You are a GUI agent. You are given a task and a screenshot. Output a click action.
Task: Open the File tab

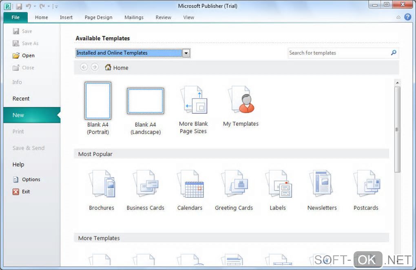coord(15,17)
